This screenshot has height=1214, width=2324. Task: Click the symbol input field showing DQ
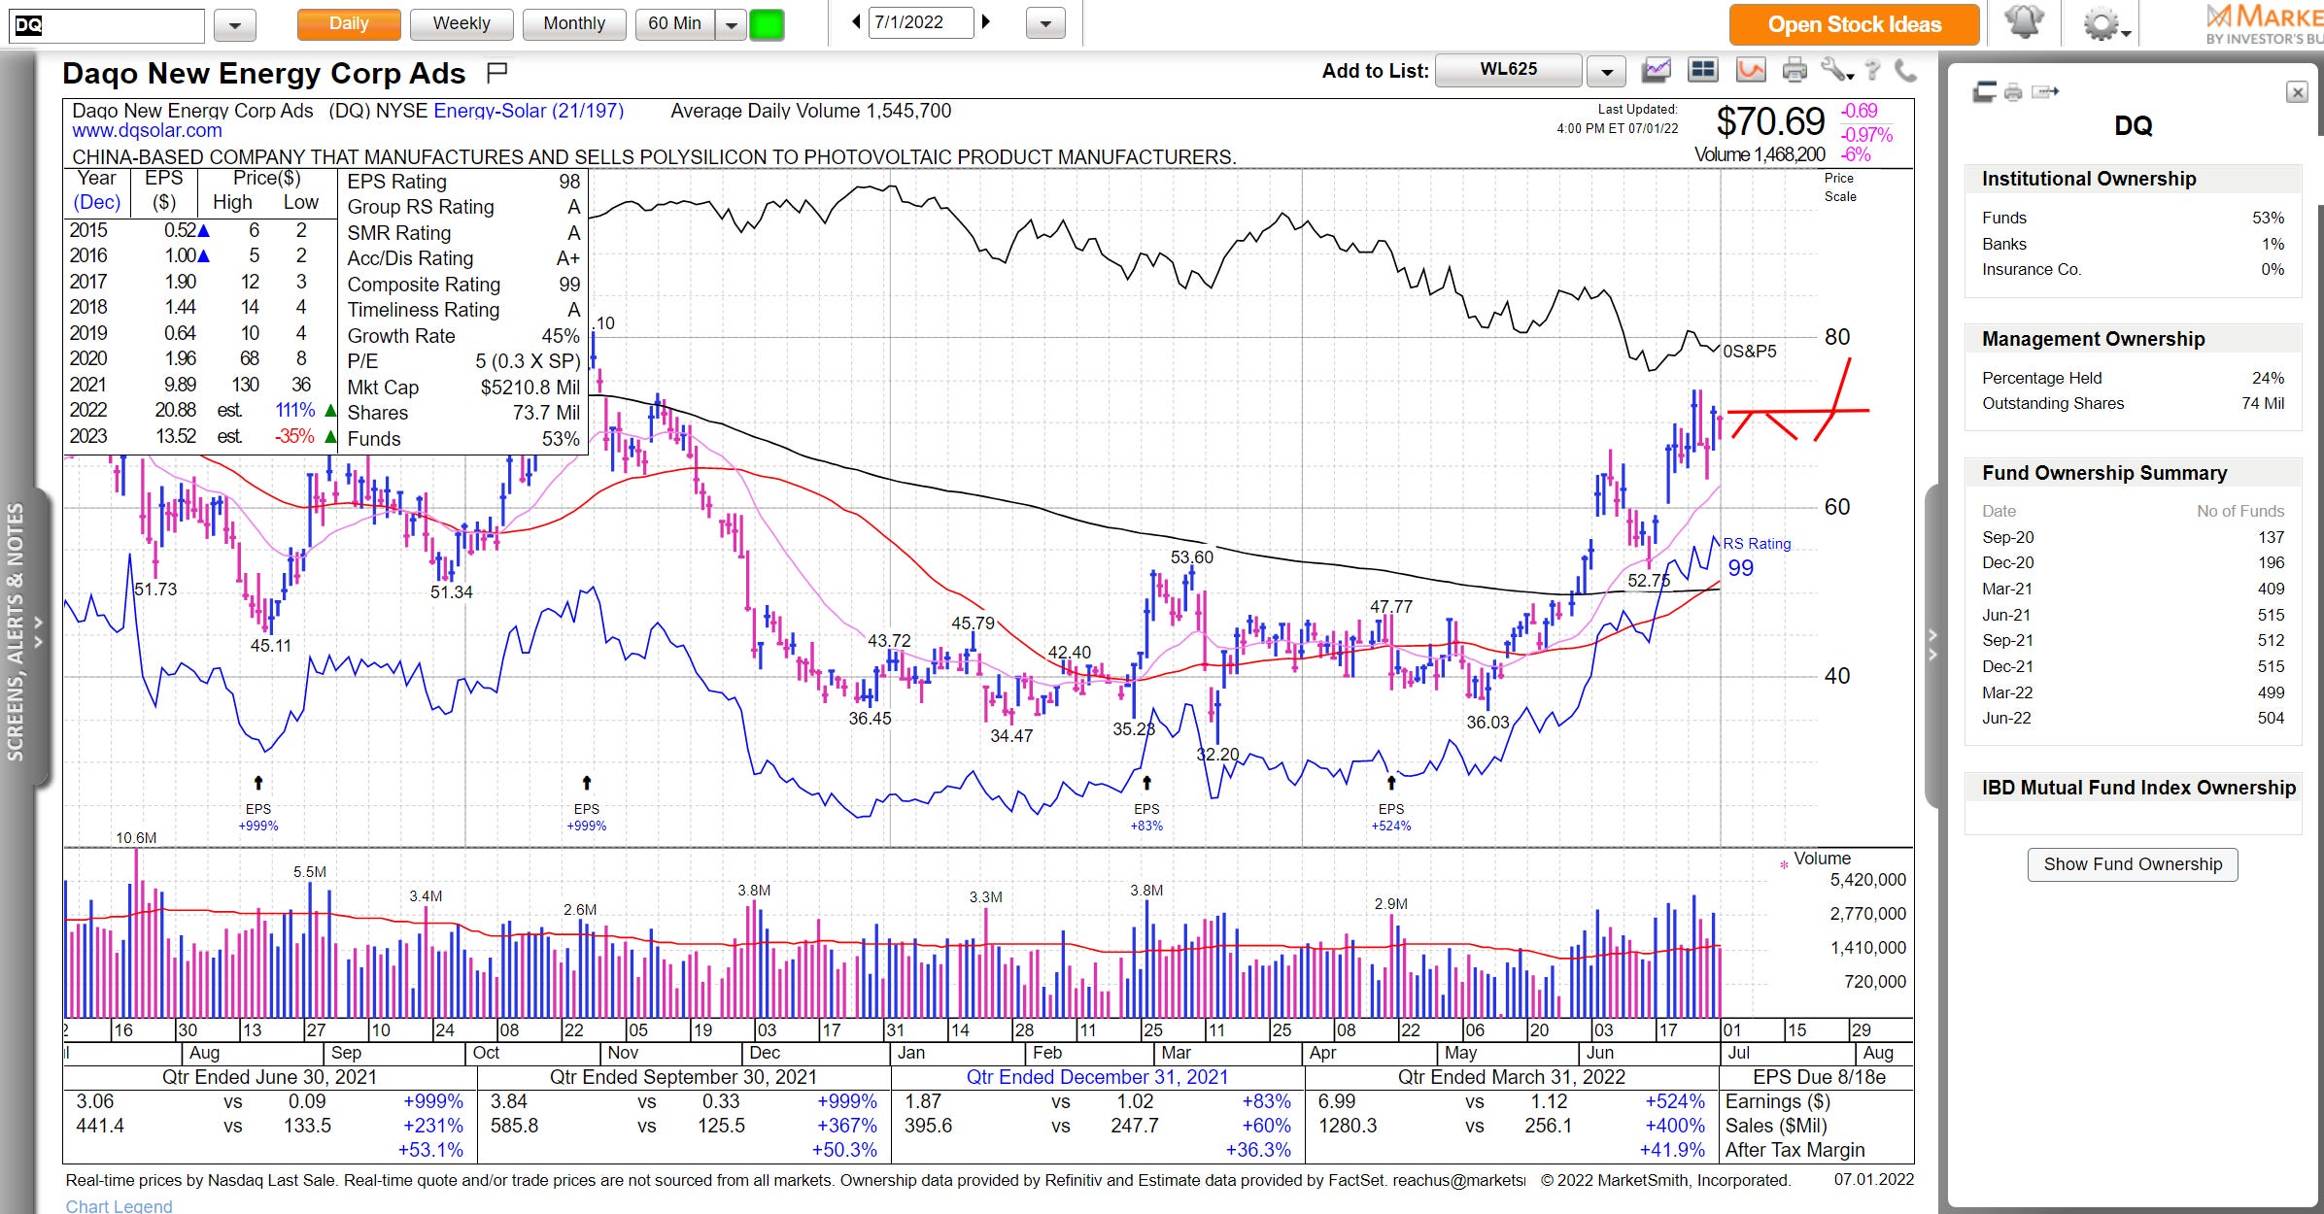pos(107,25)
